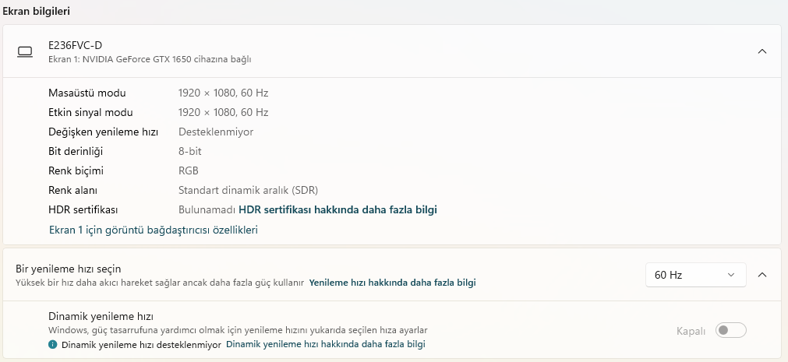Viewport: 788px width, 362px height.
Task: Click the Renk alanı label
Action: tap(72, 191)
